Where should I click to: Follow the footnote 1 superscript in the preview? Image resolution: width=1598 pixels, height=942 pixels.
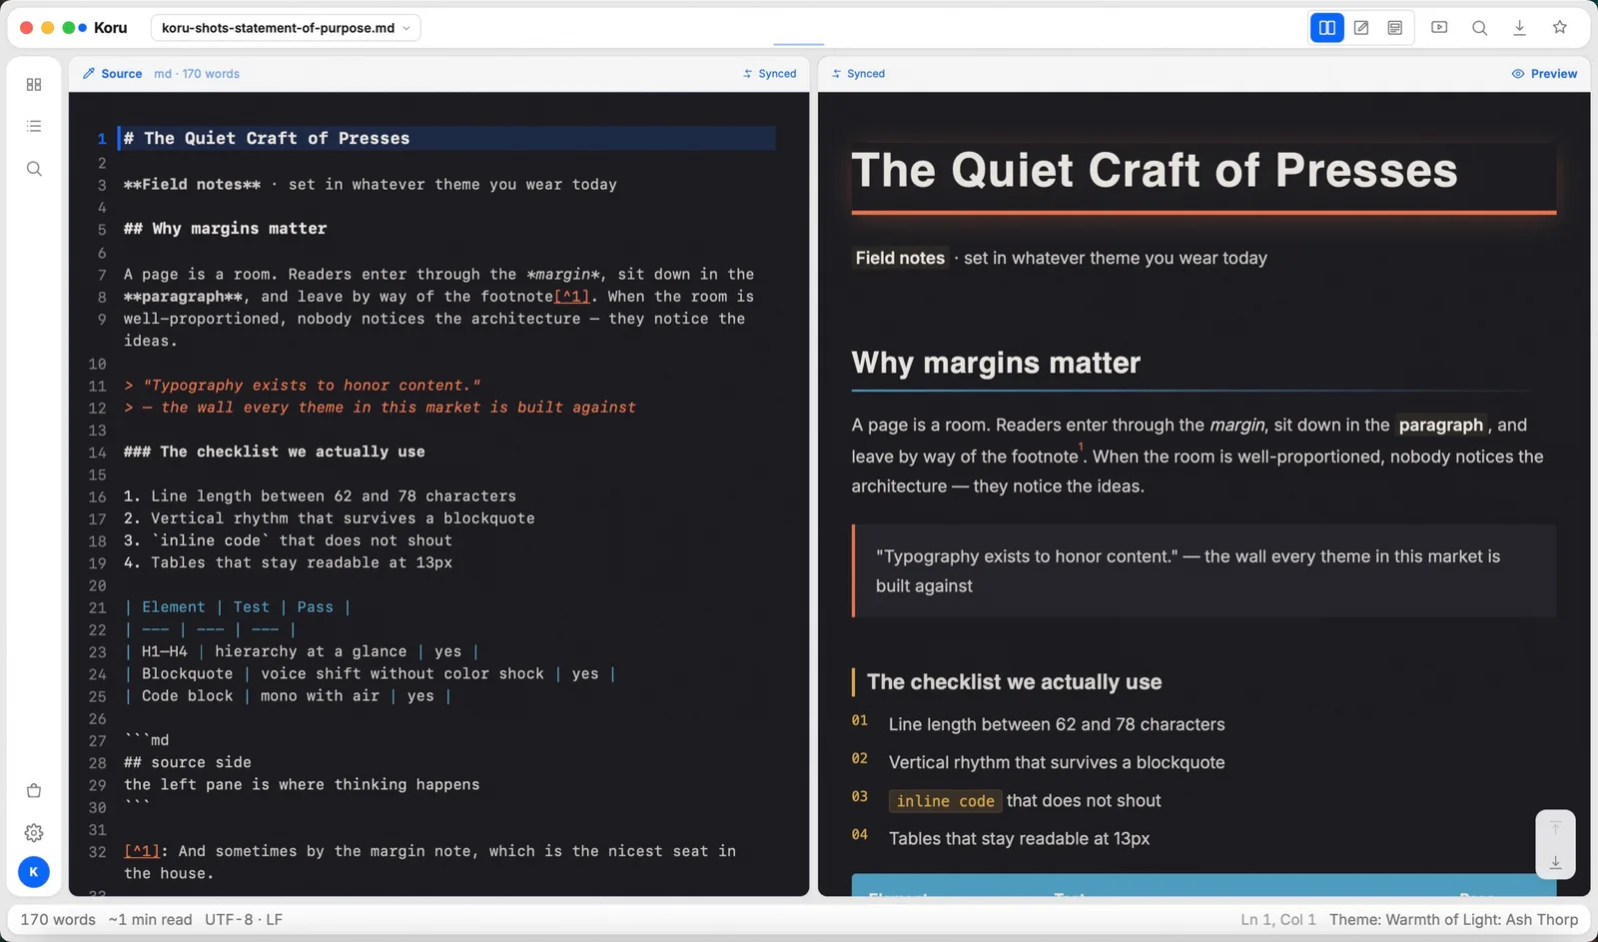(x=1081, y=448)
